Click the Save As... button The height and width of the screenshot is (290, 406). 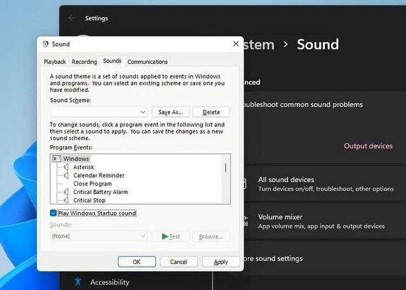[x=171, y=112]
